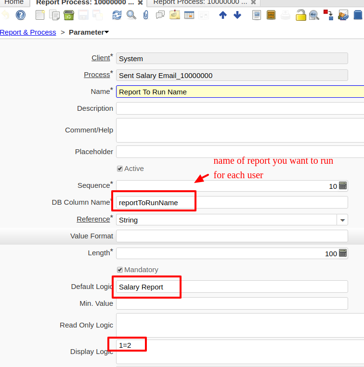Click the Refresh icon in toolbar

pyautogui.click(x=117, y=15)
